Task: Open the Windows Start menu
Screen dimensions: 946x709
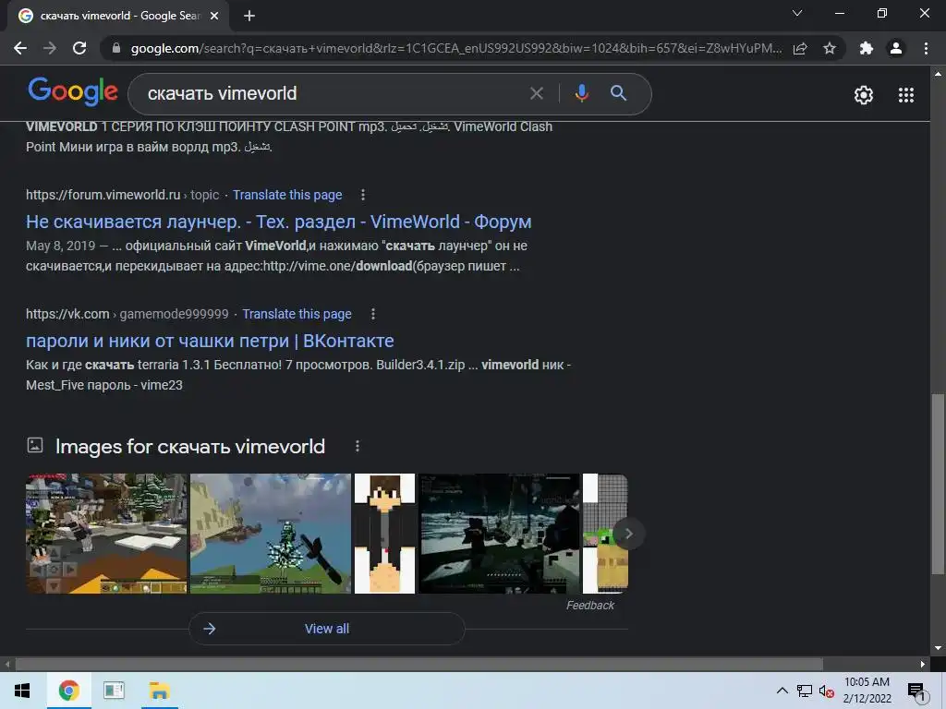Action: click(x=22, y=691)
